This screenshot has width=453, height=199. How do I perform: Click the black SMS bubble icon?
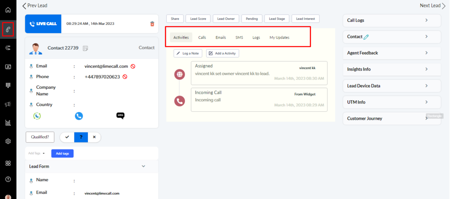[120, 116]
